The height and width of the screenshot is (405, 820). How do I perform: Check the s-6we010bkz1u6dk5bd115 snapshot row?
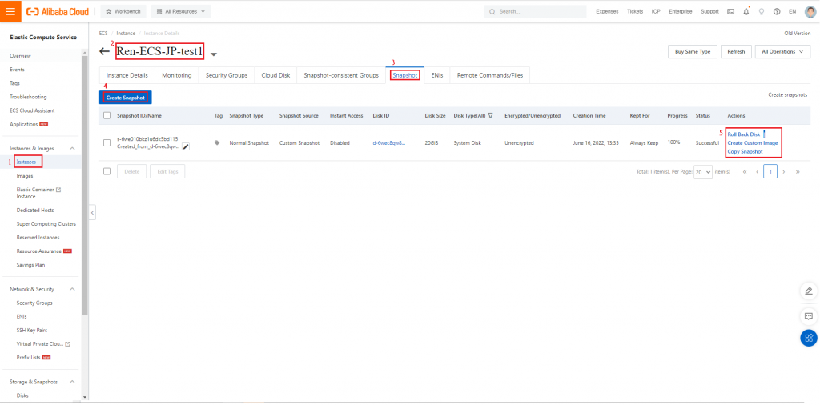107,142
